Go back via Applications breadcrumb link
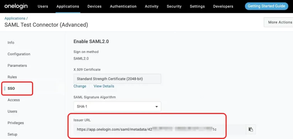 (x=15, y=18)
